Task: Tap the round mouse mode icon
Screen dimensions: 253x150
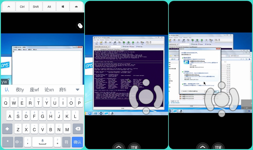Action: point(80,26)
